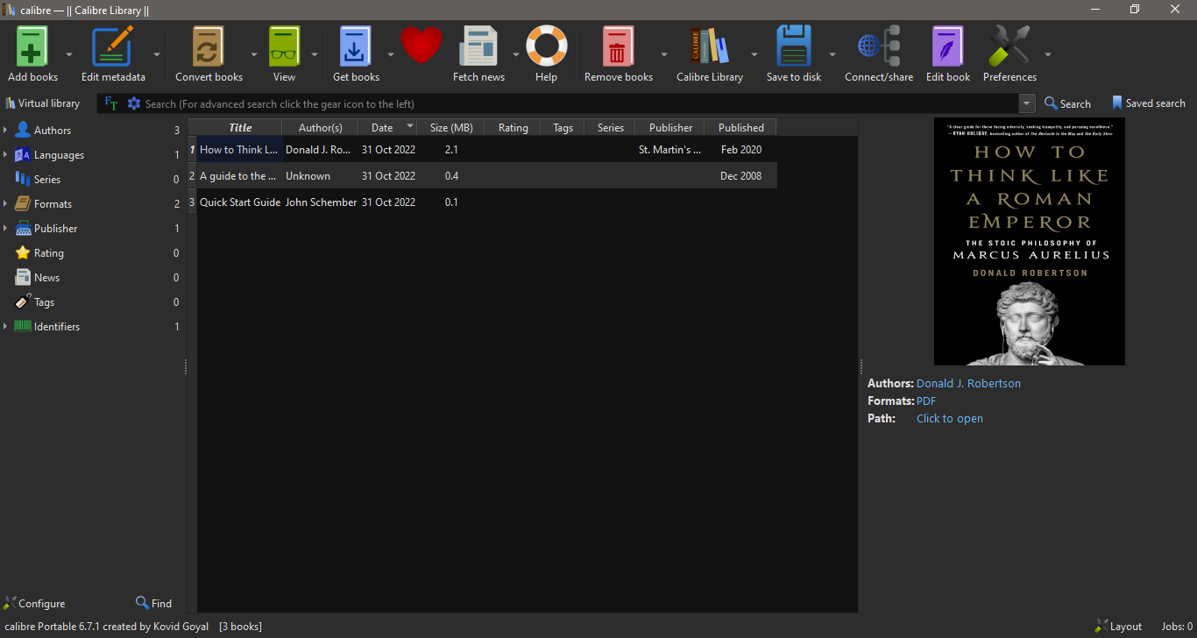Click the Save to disk icon

point(793,46)
